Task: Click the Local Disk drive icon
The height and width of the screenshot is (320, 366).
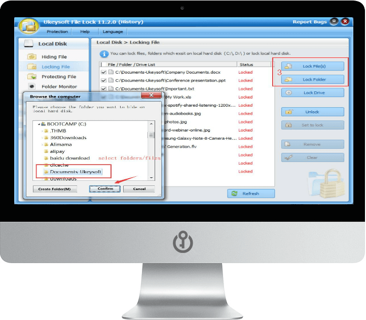Action: tap(29, 44)
